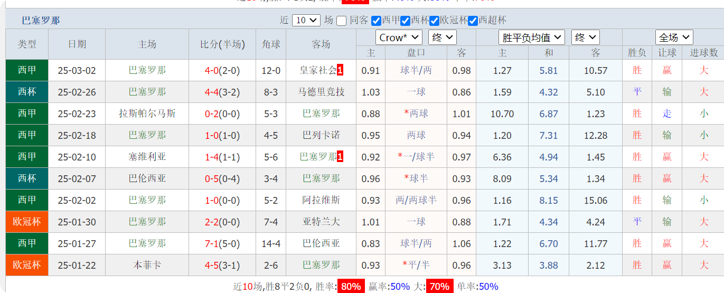Click the 类型 column header
The height and width of the screenshot is (293, 724).
pos(27,44)
